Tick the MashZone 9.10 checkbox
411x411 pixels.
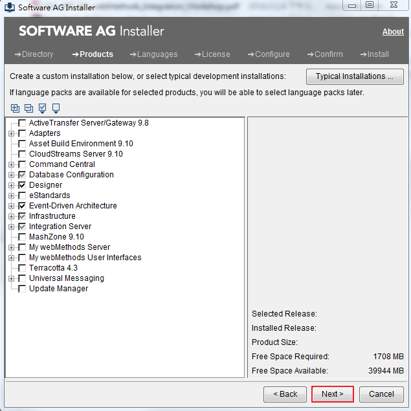coord(22,237)
